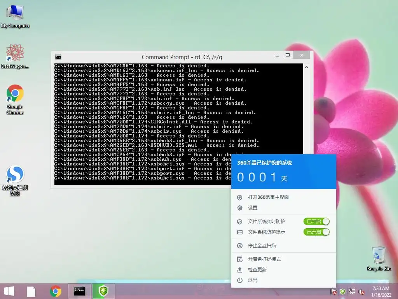This screenshot has width=398, height=299.
Task: Click the AMF38B~1.172\usbuhci.sys line
Action: pos(143,178)
